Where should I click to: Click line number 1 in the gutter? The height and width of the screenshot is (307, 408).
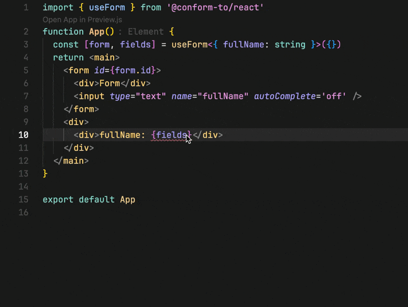[x=26, y=7]
